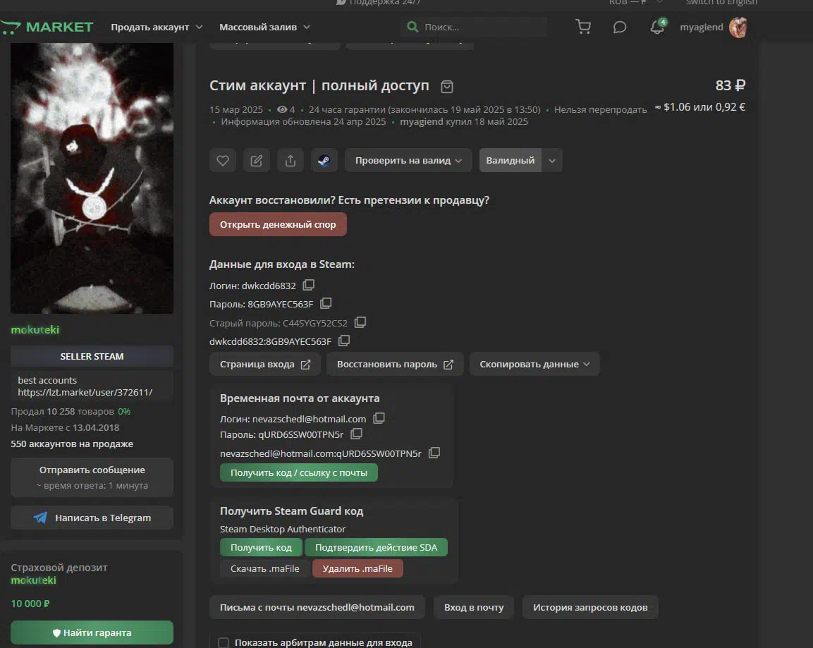
Task: Click the 83 ₽ price
Action: [730, 85]
